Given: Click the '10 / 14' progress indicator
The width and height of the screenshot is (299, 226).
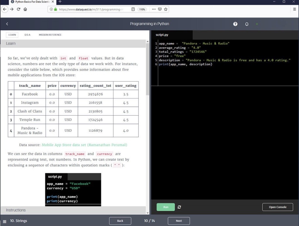Looking at the screenshot, I should (x=149, y=221).
